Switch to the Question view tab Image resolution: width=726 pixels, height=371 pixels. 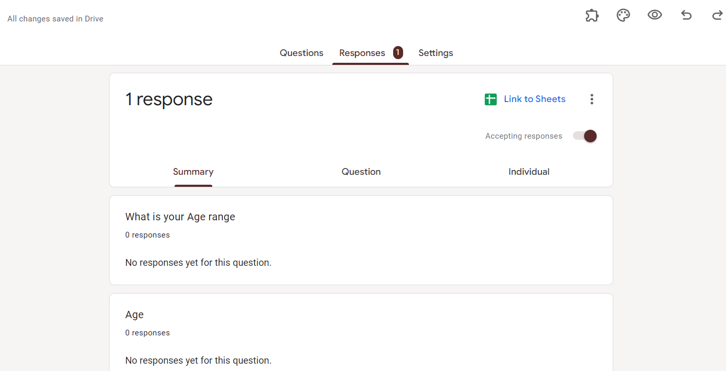pos(361,172)
